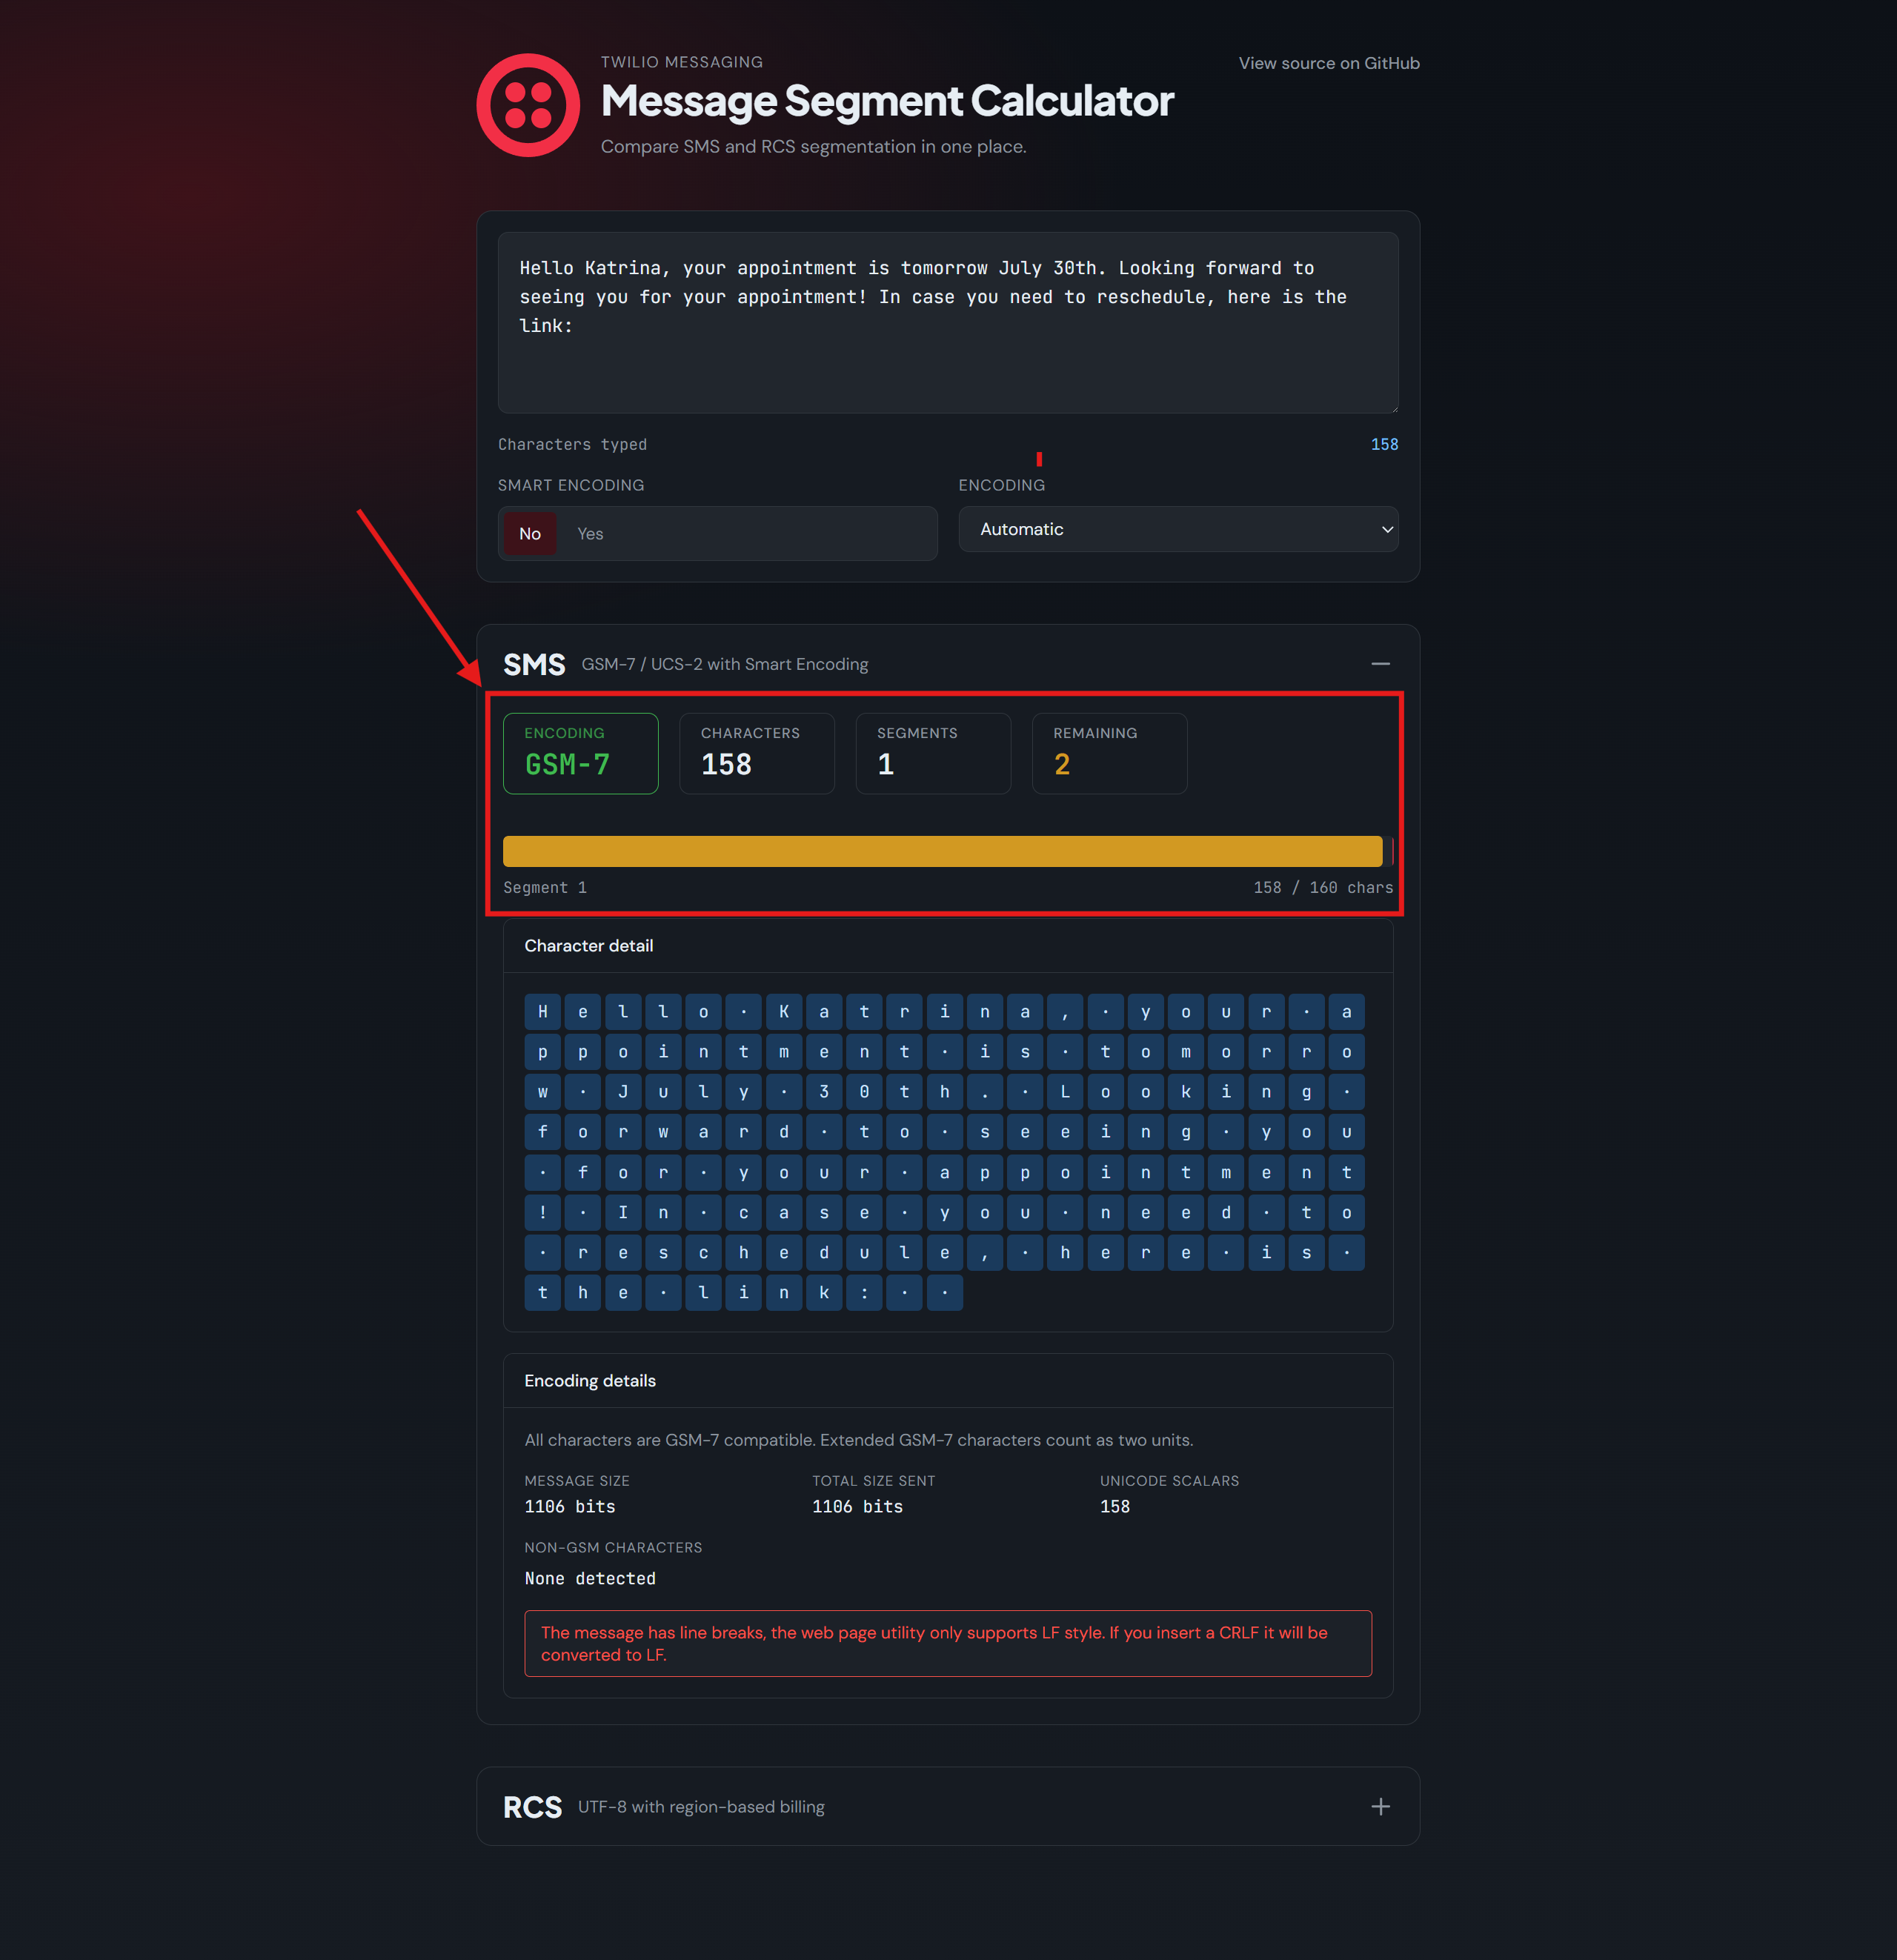Viewport: 1897px width, 1960px height.
Task: Click the Characters 158 stat card
Action: [756, 753]
